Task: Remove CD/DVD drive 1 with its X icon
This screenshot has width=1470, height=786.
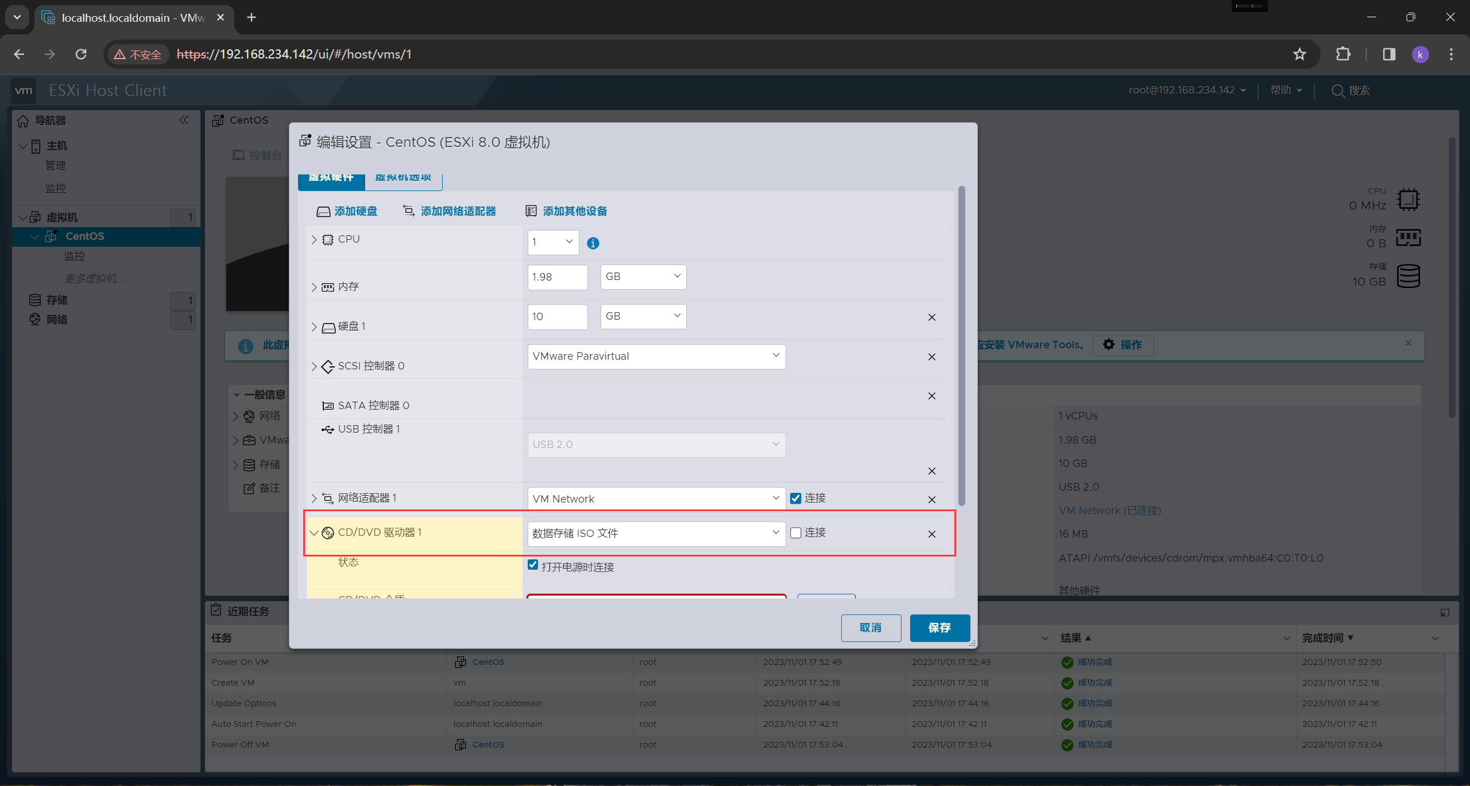Action: tap(931, 534)
